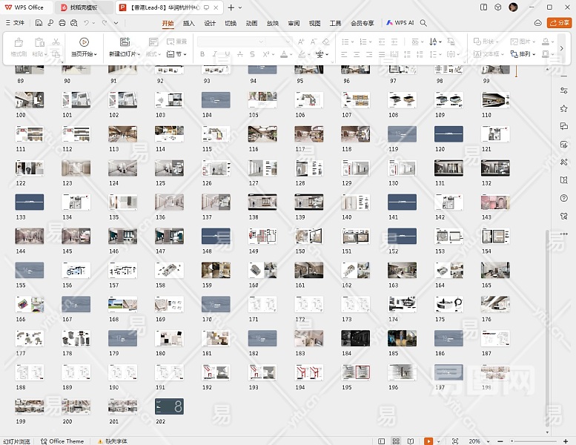Switch to the 插入 ribbon tab

(x=189, y=23)
